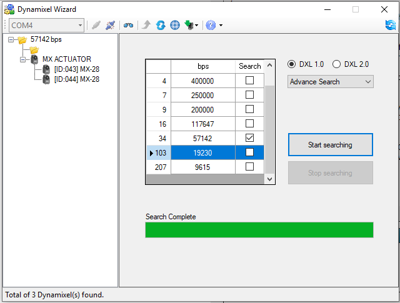This screenshot has height=303, width=400.
Task: Select the DXL 2.0 radio button
Action: (336, 64)
